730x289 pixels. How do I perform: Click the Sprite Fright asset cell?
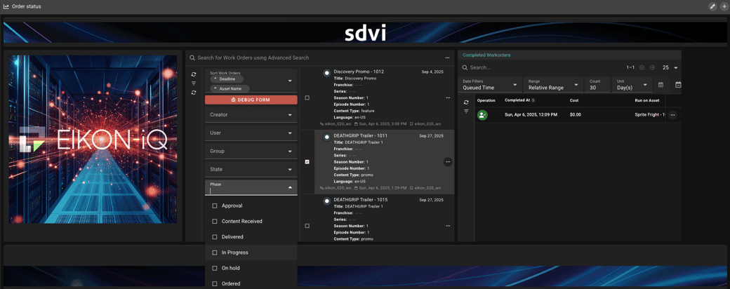pos(650,114)
